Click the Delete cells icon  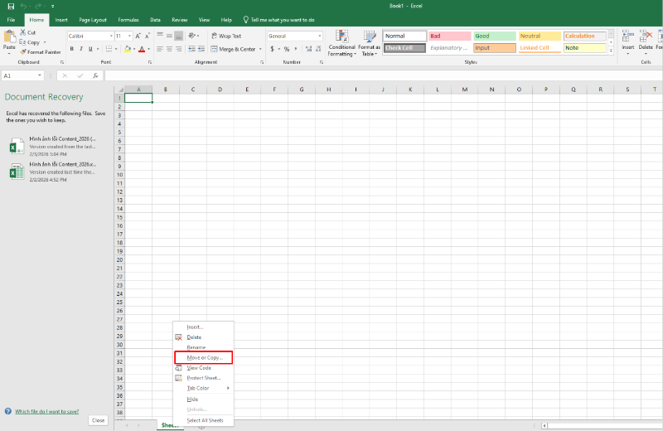tap(646, 36)
